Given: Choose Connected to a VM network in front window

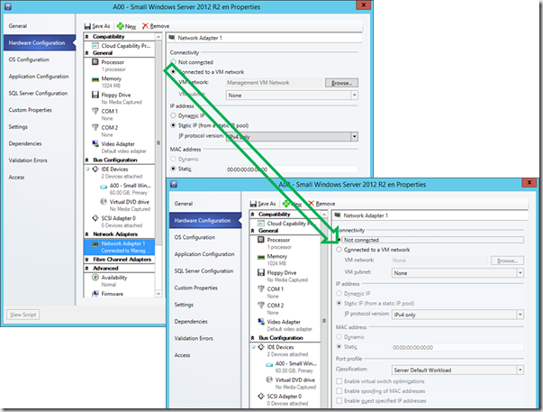Looking at the screenshot, I should click(339, 250).
